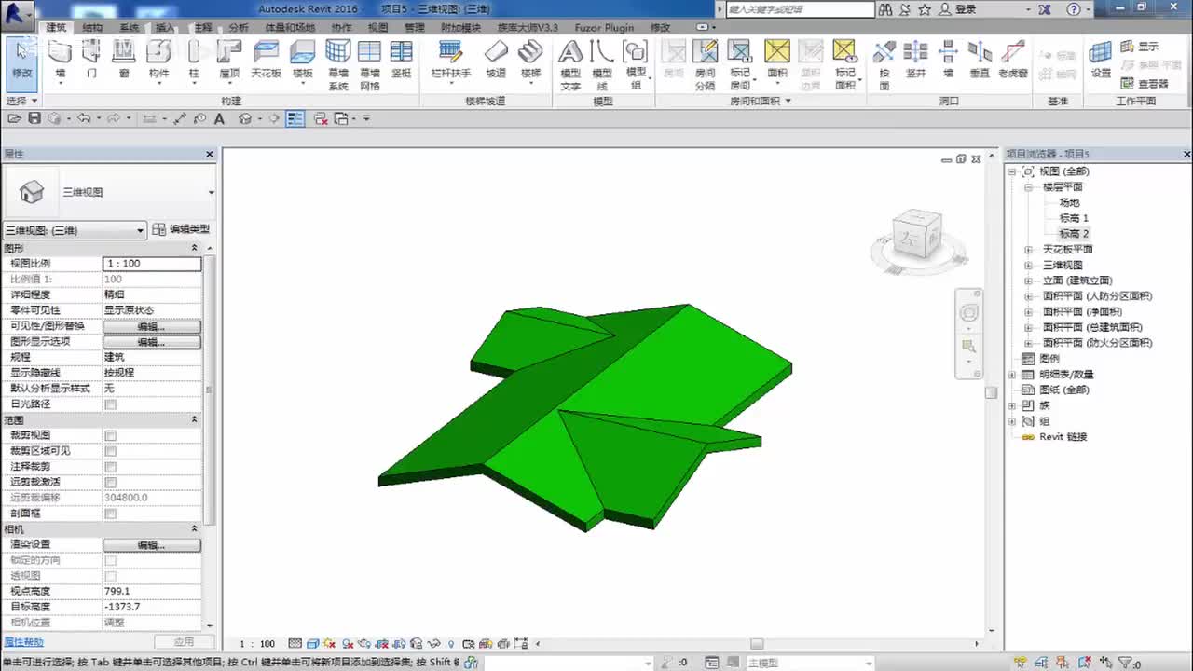Select the 房间分隔 (Room Separator) tool

point(706,65)
